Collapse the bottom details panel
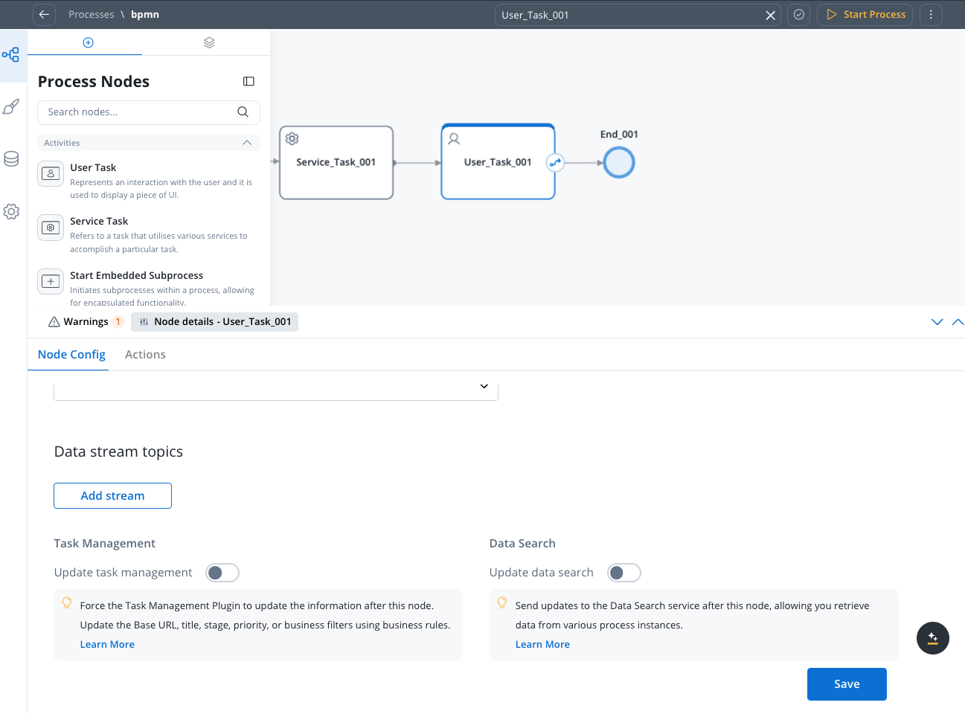This screenshot has height=714, width=965. point(937,322)
